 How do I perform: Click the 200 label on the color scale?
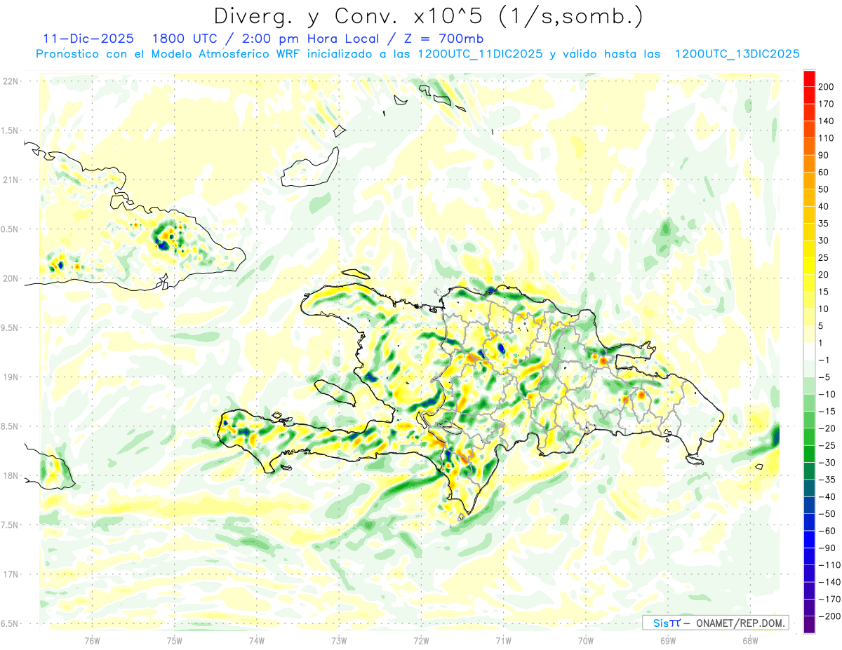coord(826,87)
